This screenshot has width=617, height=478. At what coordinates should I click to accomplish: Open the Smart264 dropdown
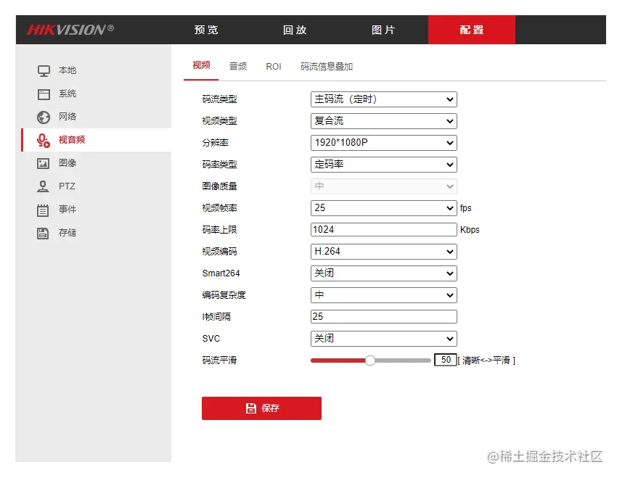coord(384,273)
